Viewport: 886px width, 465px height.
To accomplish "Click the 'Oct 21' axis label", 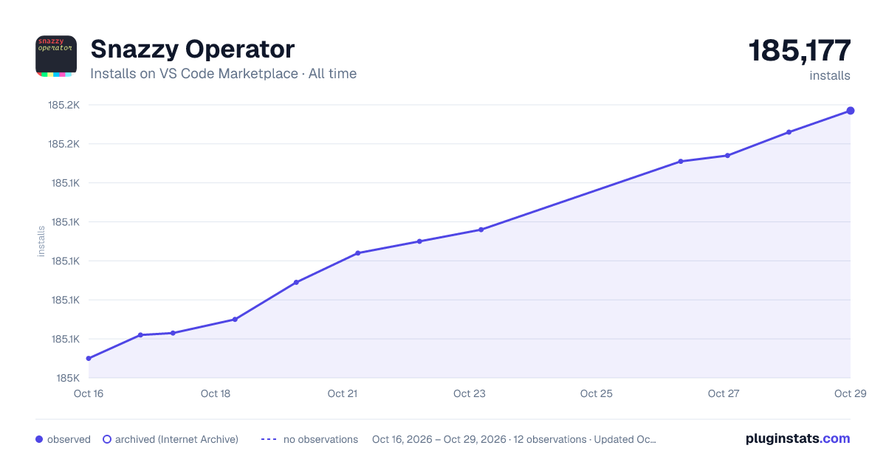I will click(343, 393).
